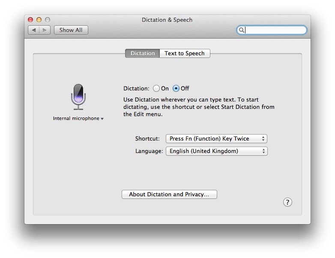Switch to the Dictation tab

point(143,53)
